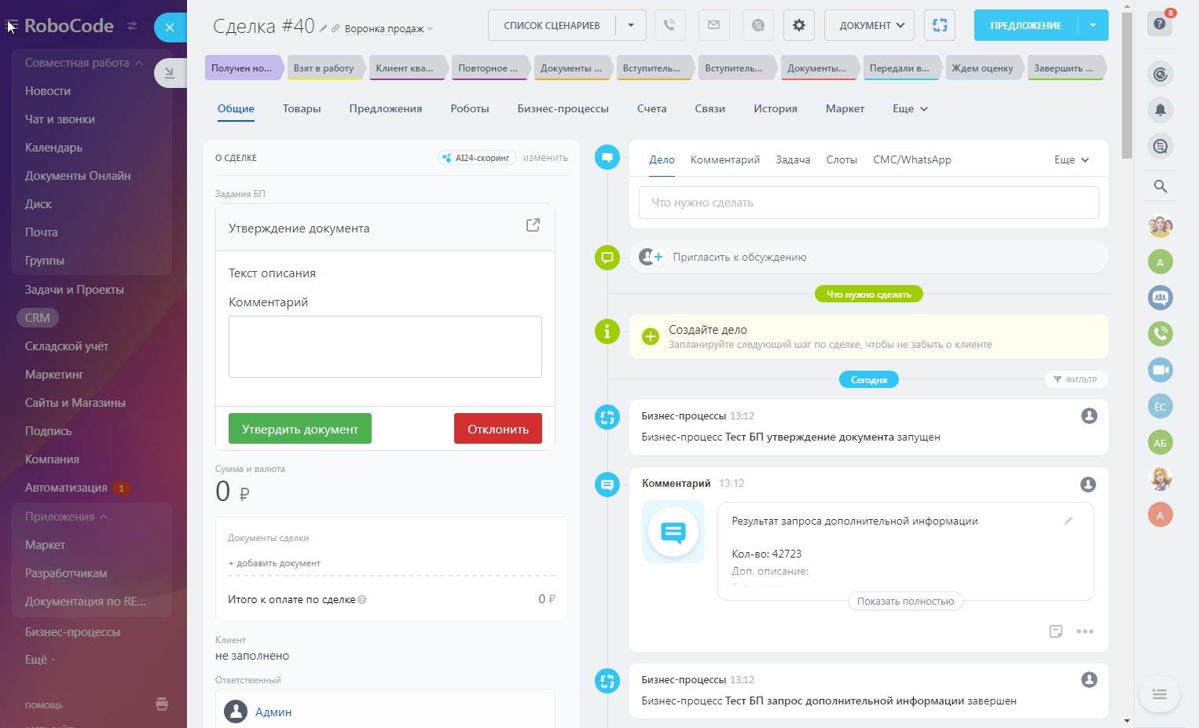Open the ФИЛЬТР timeline filter
The height and width of the screenshot is (728, 1199).
(1076, 379)
